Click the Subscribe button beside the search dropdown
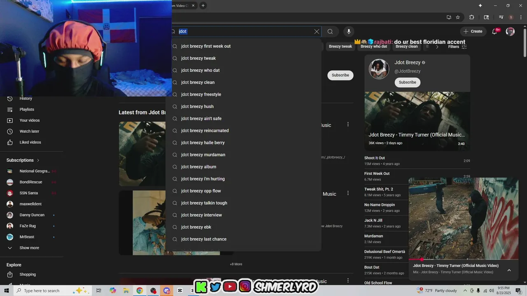527x296 pixels. 340,75
